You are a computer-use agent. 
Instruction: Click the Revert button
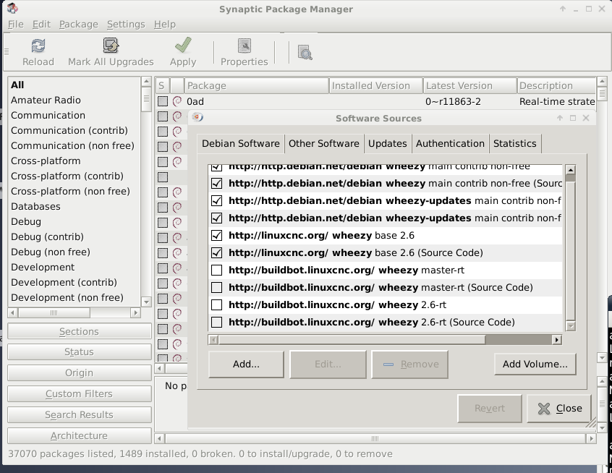point(490,408)
